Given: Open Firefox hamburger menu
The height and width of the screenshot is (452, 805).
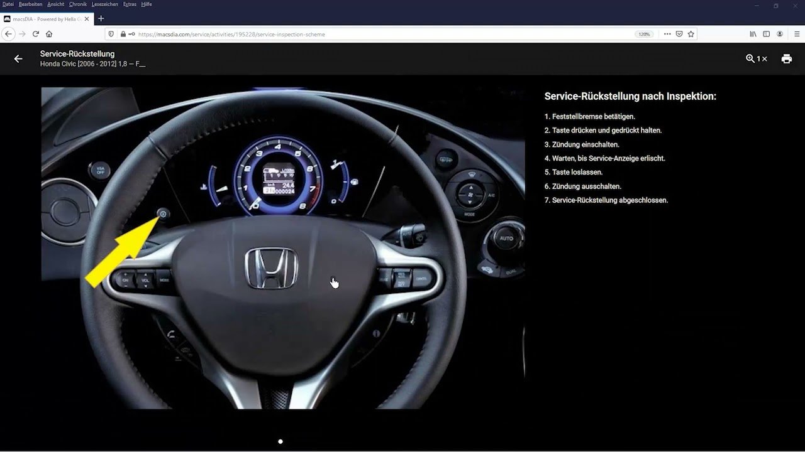Looking at the screenshot, I should (x=797, y=34).
